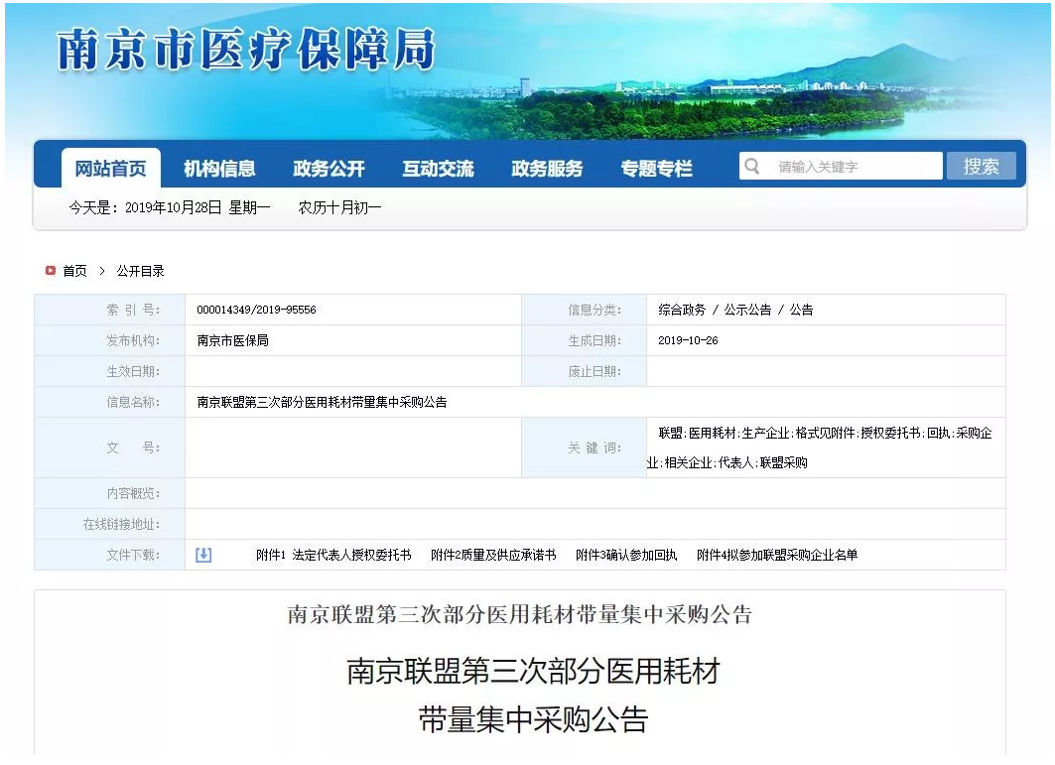1055x765 pixels.
Task: Go to the 互动交流 section
Action: 438,169
